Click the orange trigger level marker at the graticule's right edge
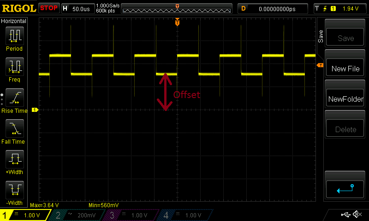The width and height of the screenshot is (369, 221). pos(320,65)
